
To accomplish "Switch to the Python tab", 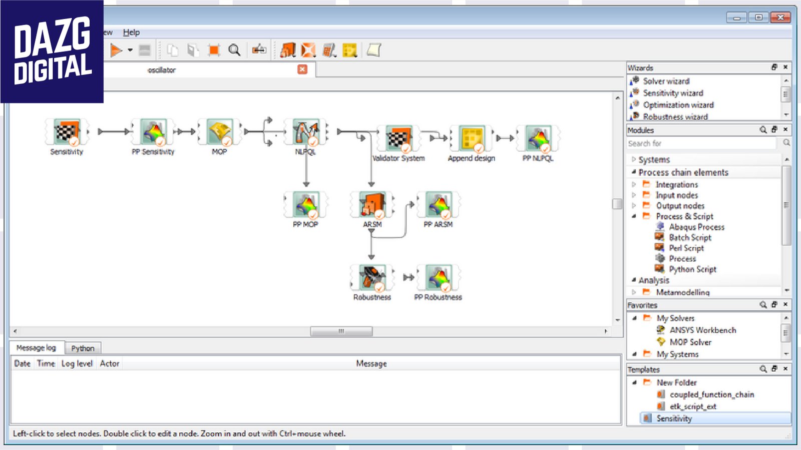I will click(x=83, y=348).
